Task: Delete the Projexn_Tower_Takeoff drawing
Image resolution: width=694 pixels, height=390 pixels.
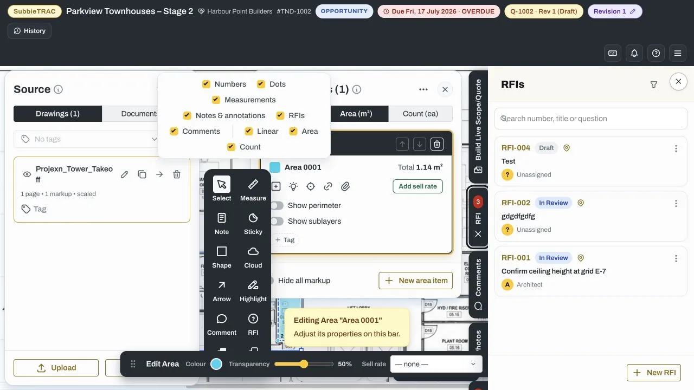Action: click(x=177, y=174)
